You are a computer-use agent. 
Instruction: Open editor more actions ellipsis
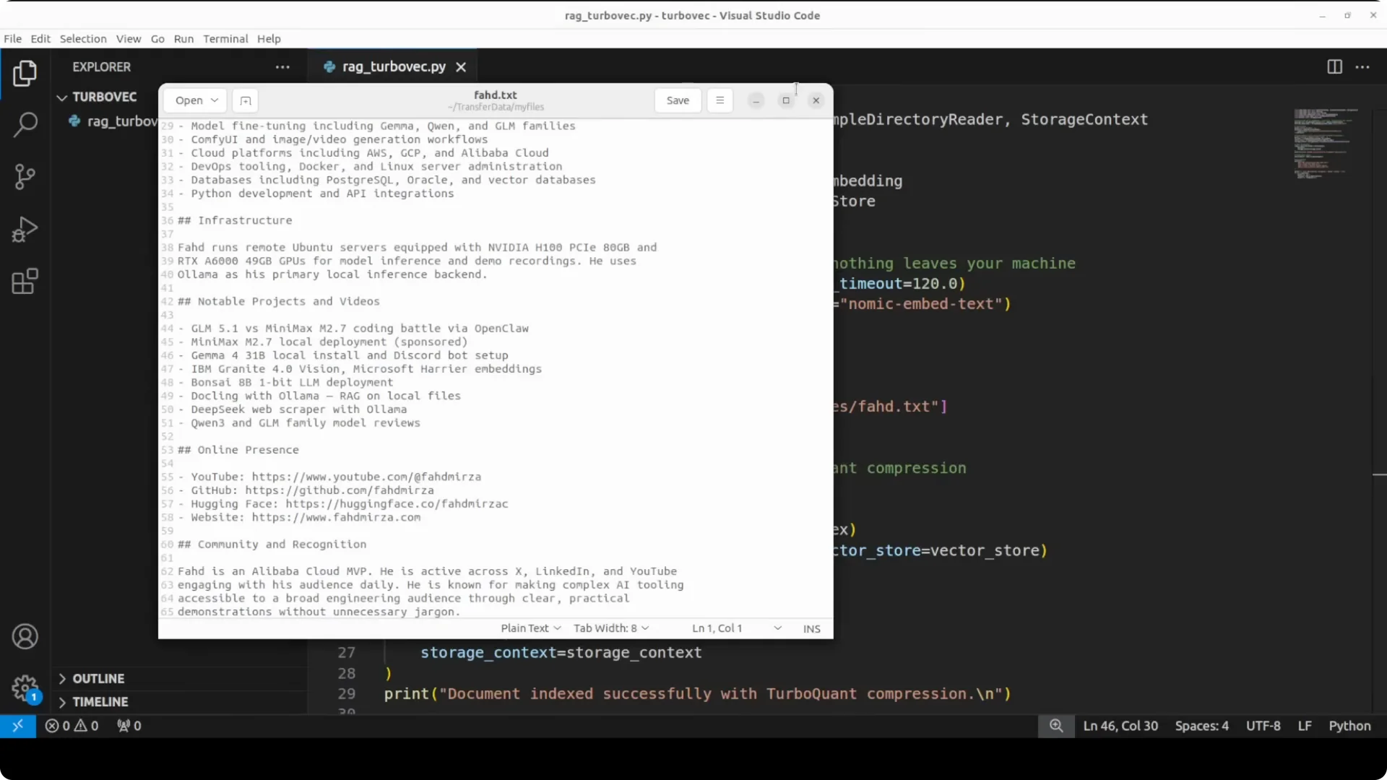[1362, 66]
